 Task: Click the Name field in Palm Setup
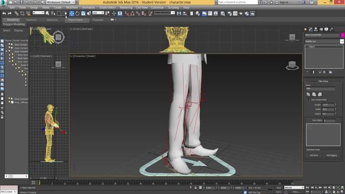tap(320, 88)
